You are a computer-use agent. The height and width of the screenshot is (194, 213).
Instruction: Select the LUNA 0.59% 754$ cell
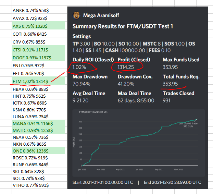pos(38,117)
